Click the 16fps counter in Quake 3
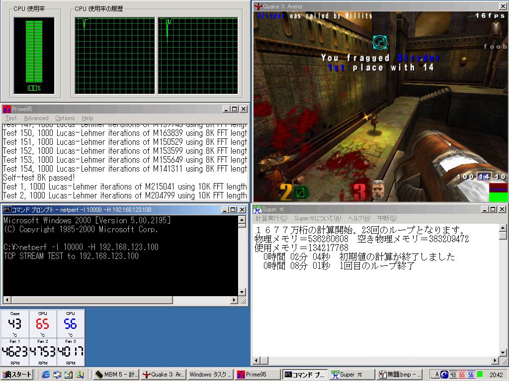The height and width of the screenshot is (381, 509). pos(490,15)
